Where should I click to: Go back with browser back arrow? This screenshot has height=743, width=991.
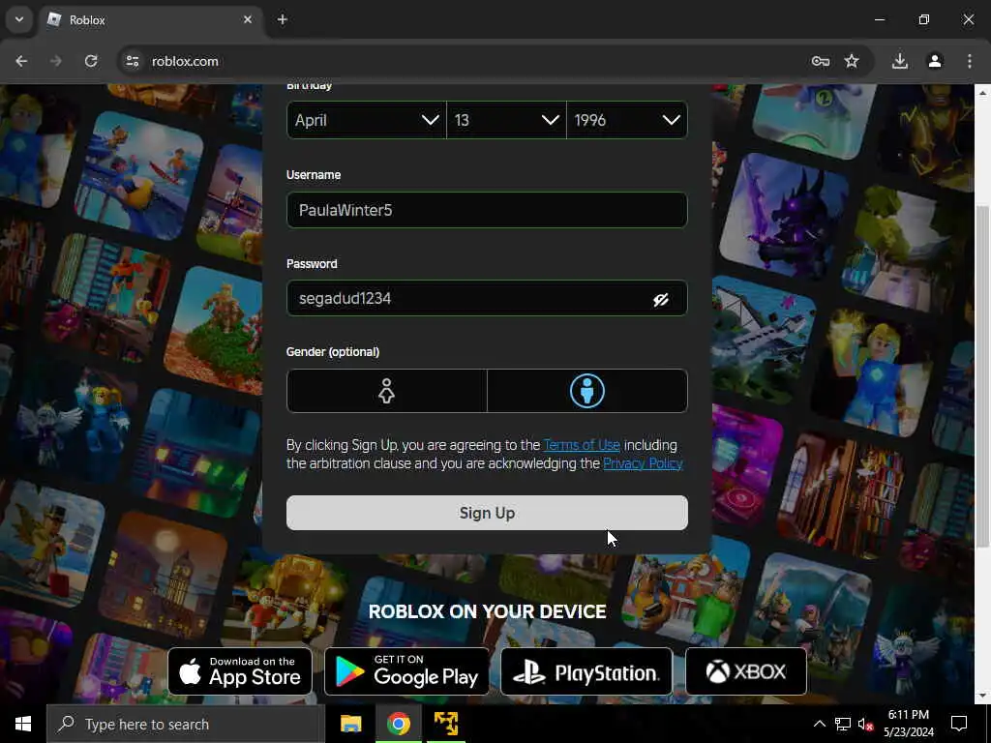point(21,61)
